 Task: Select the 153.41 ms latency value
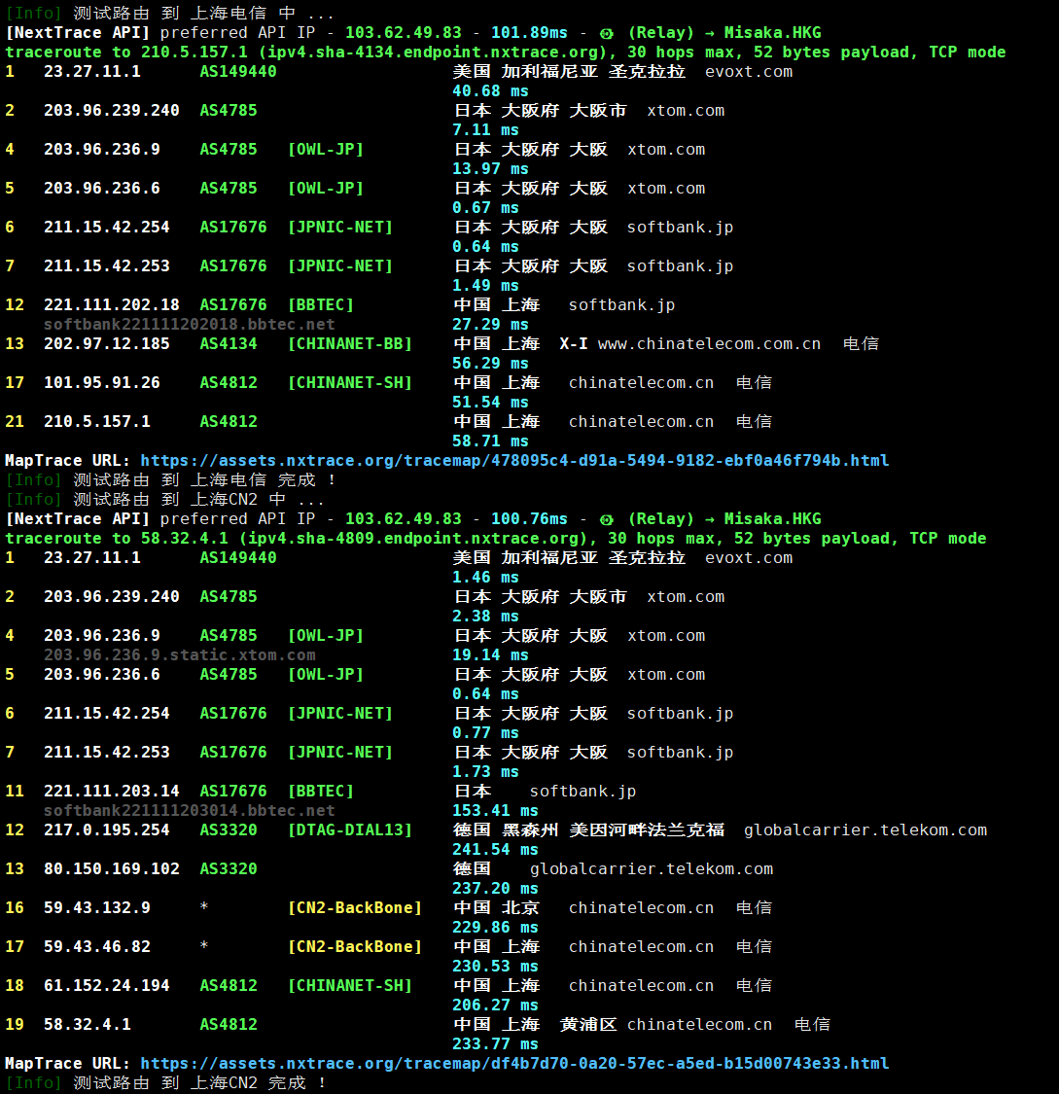pos(495,811)
